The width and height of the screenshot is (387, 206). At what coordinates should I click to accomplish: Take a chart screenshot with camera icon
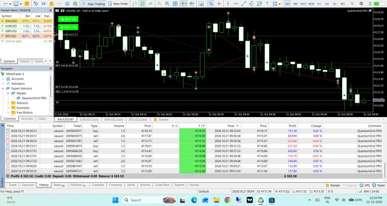(202, 4)
